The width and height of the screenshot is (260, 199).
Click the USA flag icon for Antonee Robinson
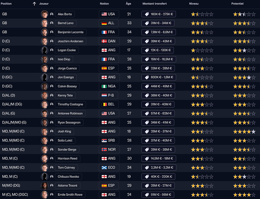pos(104,113)
